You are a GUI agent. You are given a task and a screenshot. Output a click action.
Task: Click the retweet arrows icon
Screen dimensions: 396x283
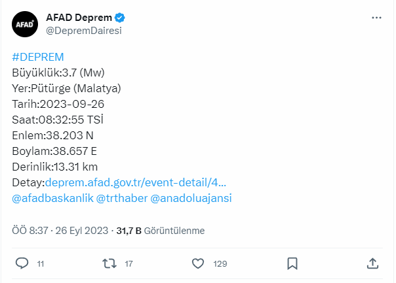(x=109, y=263)
